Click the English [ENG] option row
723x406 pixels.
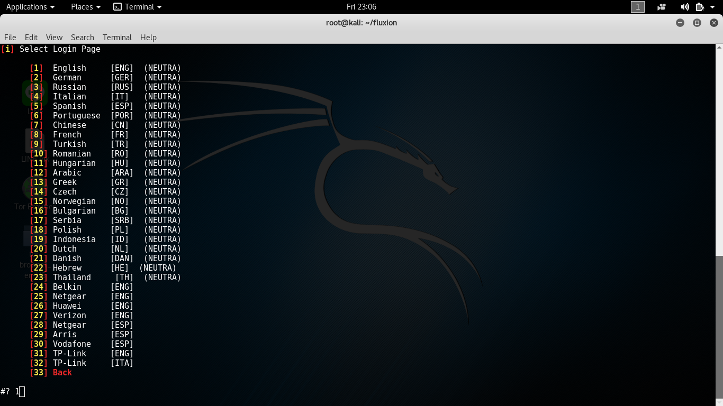pyautogui.click(x=105, y=68)
